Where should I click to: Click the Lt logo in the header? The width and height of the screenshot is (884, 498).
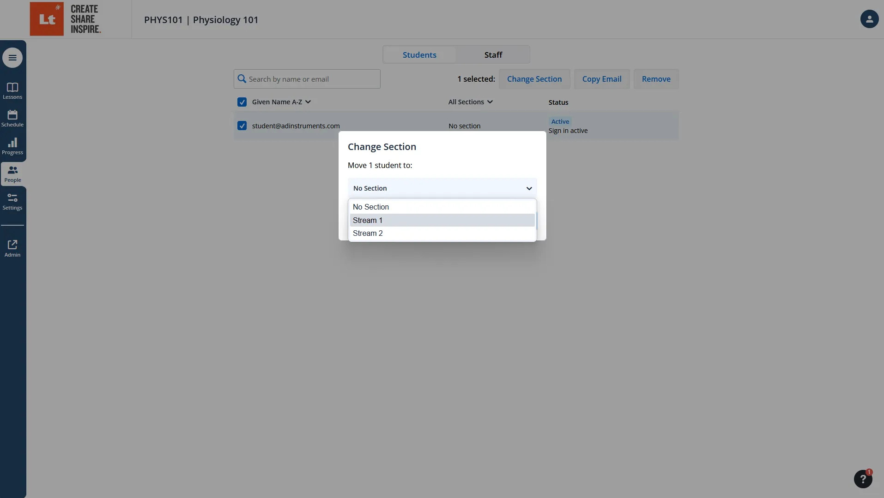pyautogui.click(x=47, y=19)
